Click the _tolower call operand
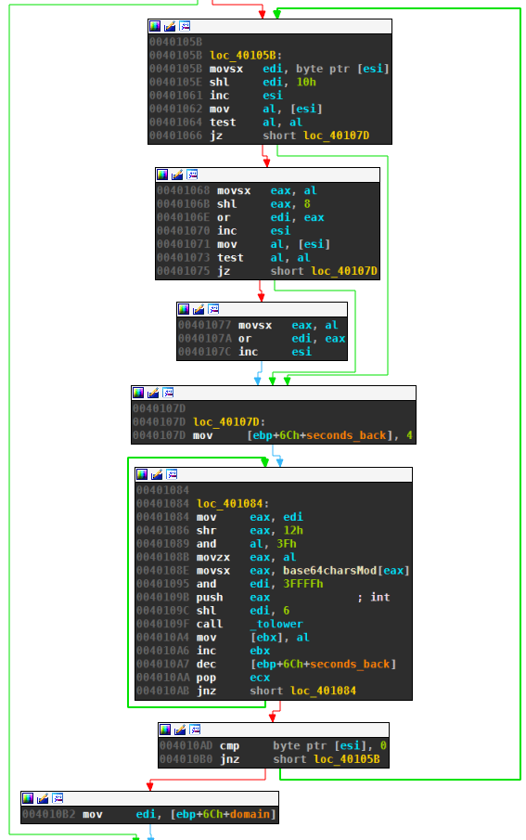526x840 pixels. coord(276,624)
